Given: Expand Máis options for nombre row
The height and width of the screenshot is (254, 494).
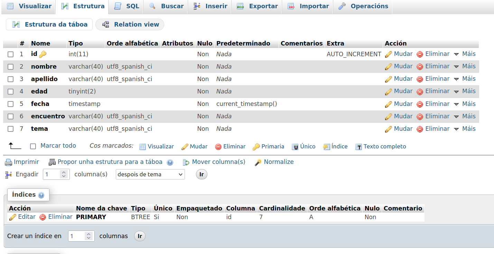Looking at the screenshot, I should point(465,66).
